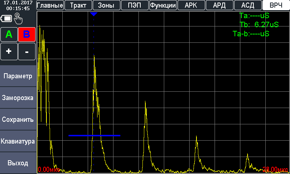
Task: Open the Главные tab
Action: point(50,5)
